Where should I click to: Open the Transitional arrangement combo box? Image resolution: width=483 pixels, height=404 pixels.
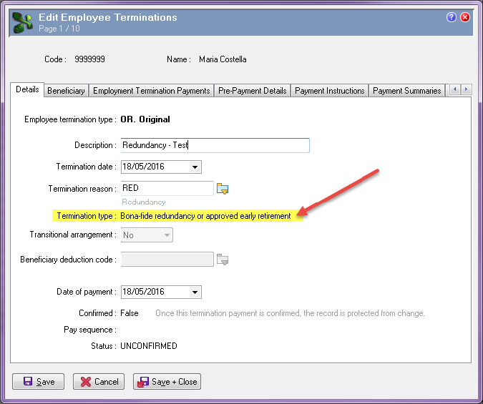(x=147, y=235)
